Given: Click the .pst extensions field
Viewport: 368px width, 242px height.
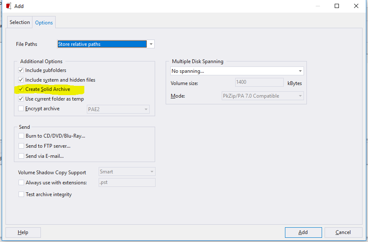Looking at the screenshot, I should [127, 183].
